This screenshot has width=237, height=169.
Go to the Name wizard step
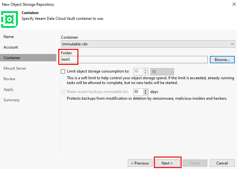coord(9,37)
